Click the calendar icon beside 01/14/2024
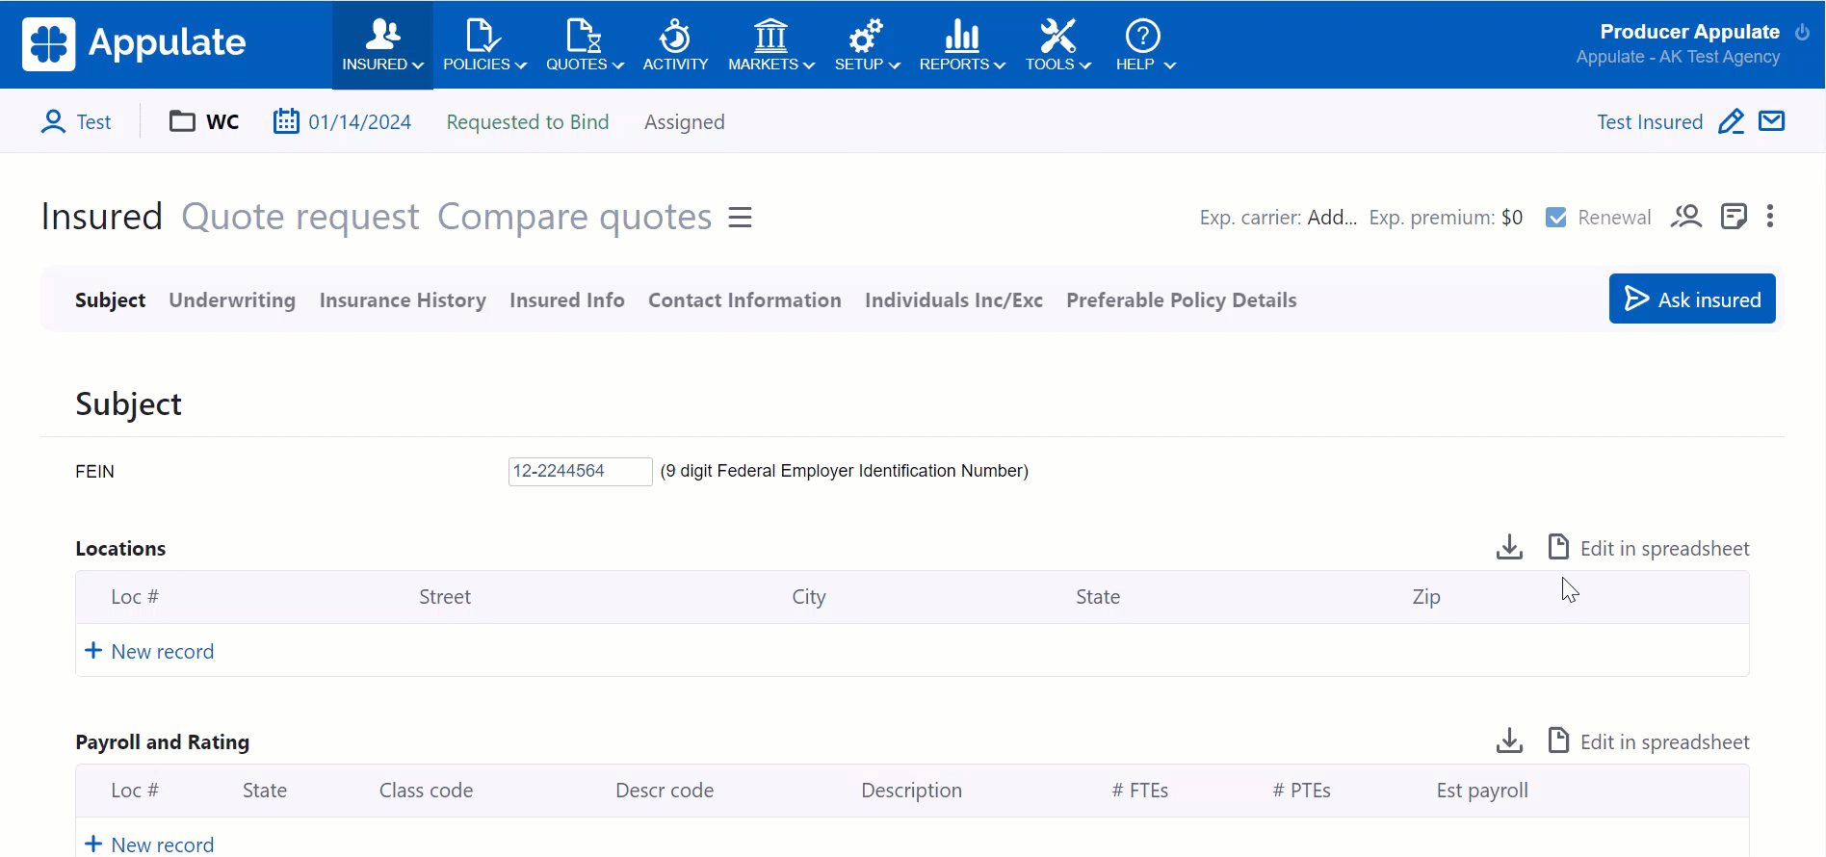This screenshot has height=857, width=1826. coord(286,121)
